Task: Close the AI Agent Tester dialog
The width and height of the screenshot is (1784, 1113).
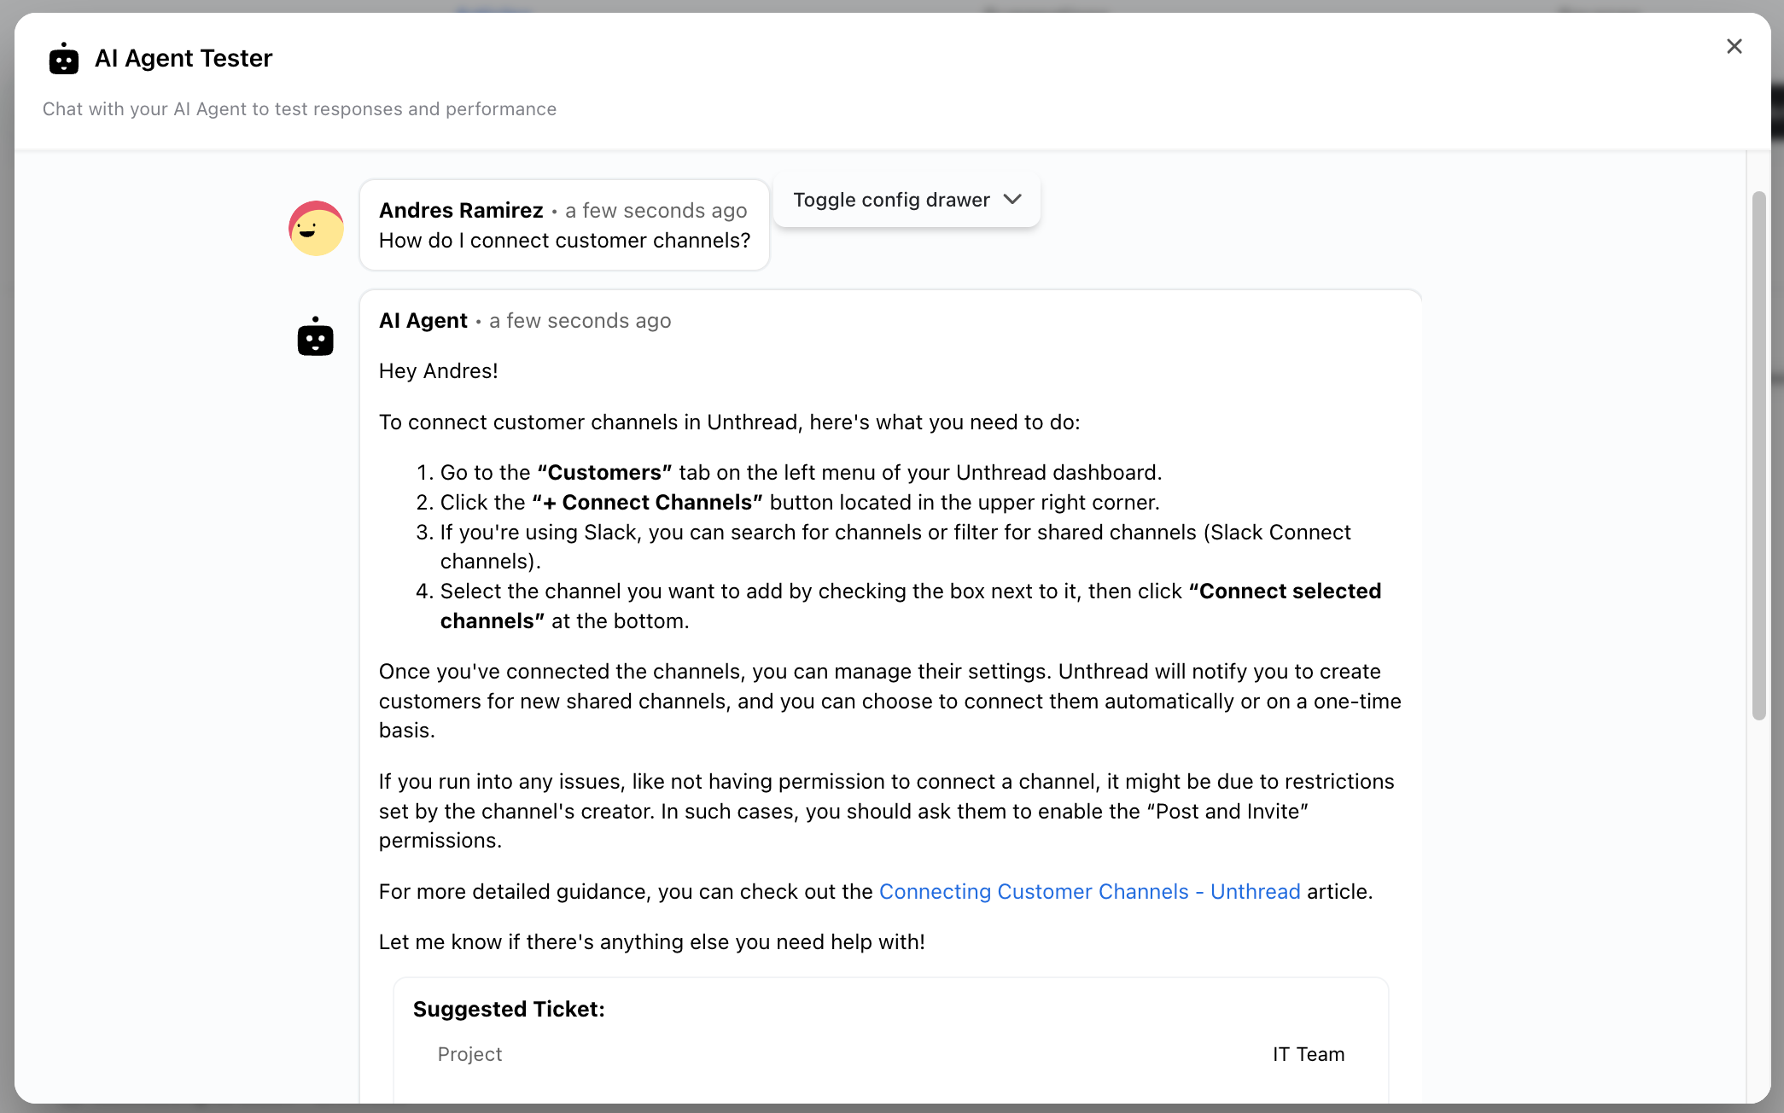Action: pos(1734,47)
